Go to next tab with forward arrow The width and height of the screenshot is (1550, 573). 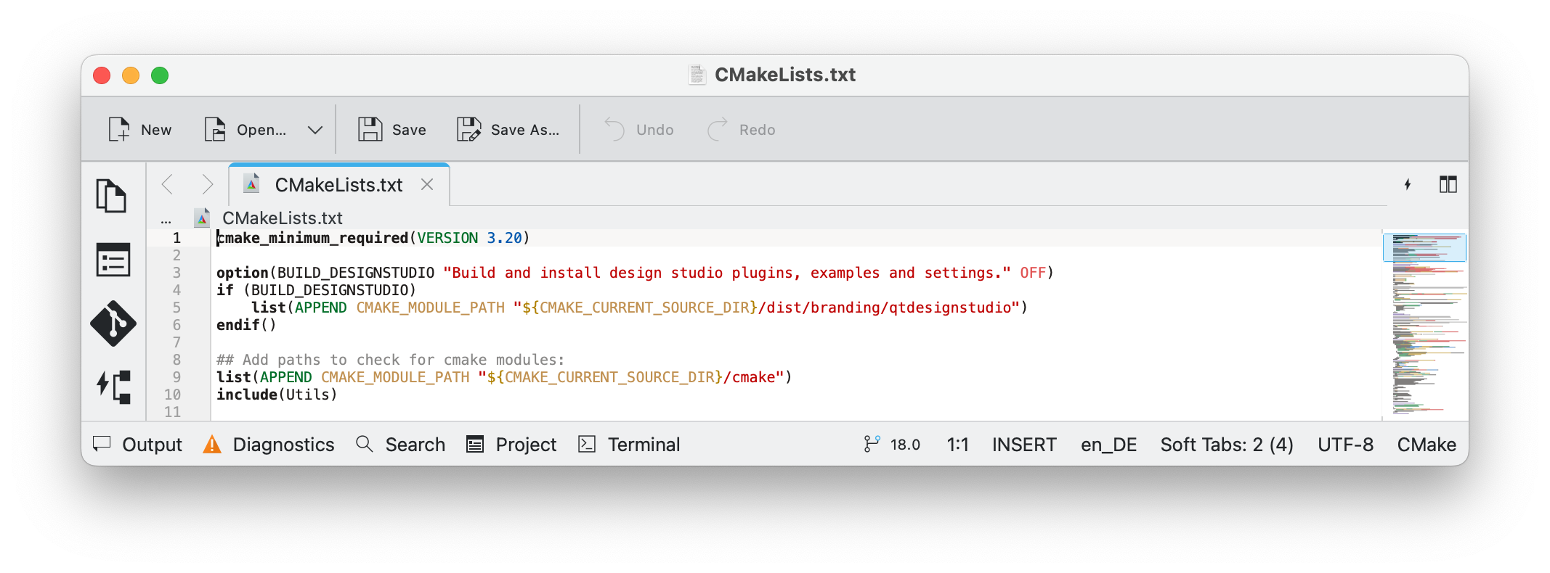point(207,185)
